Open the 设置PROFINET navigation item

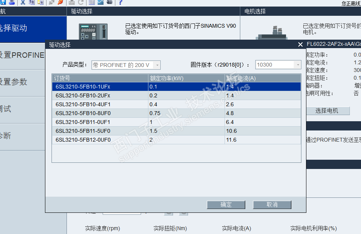coord(23,55)
